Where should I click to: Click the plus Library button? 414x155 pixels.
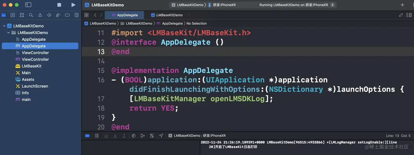pos(402,5)
